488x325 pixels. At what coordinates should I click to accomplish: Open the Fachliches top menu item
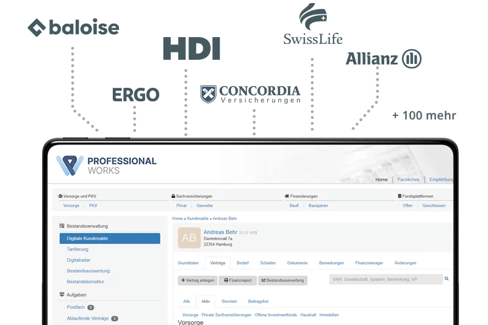pyautogui.click(x=408, y=179)
